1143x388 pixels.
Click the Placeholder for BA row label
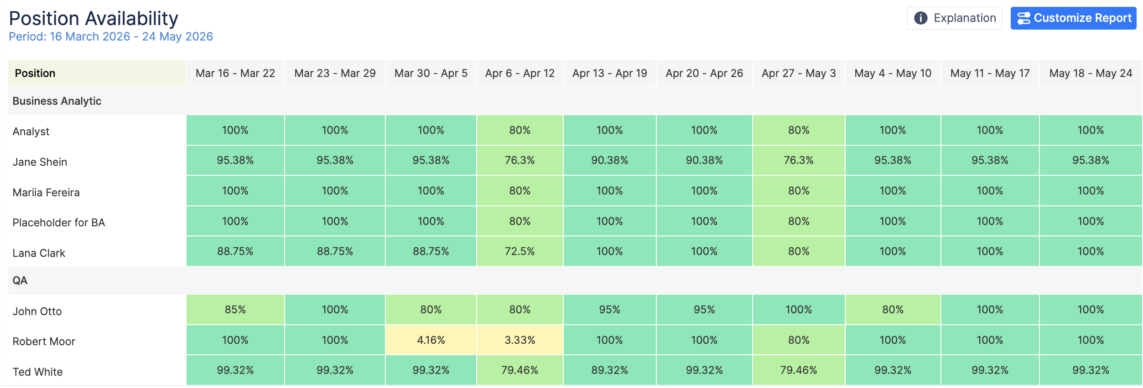[x=59, y=223]
